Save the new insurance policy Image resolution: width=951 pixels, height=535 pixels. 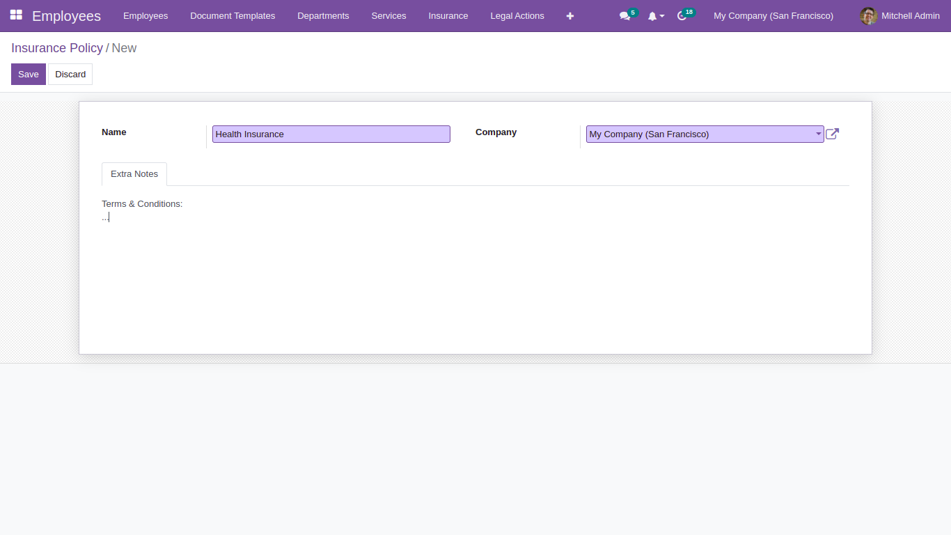coord(28,74)
